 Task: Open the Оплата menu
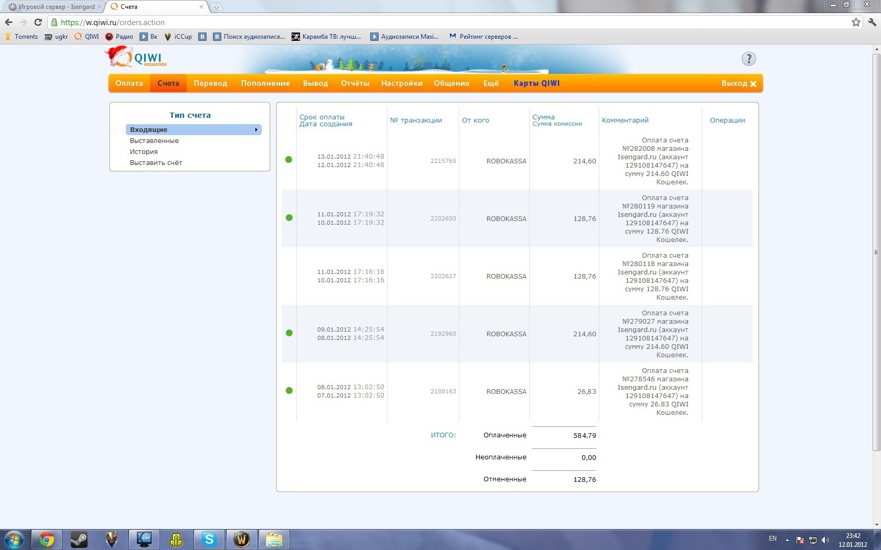tap(129, 83)
